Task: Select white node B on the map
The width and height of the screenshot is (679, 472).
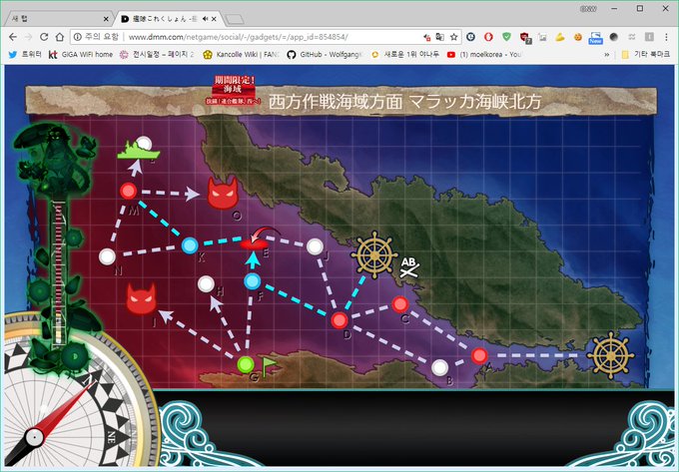Action: tap(439, 368)
